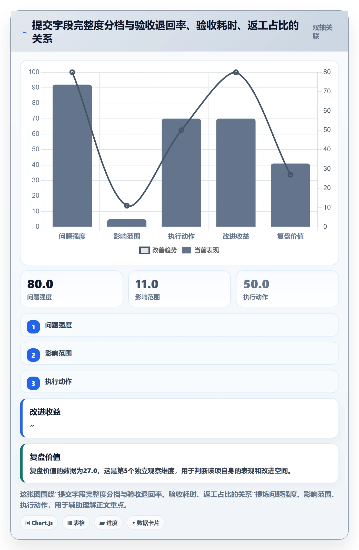Expand the 复盘价值 info panel
This screenshot has height=550, width=359.
pyautogui.click(x=180, y=463)
